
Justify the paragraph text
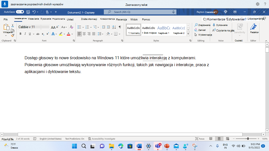[94, 34]
